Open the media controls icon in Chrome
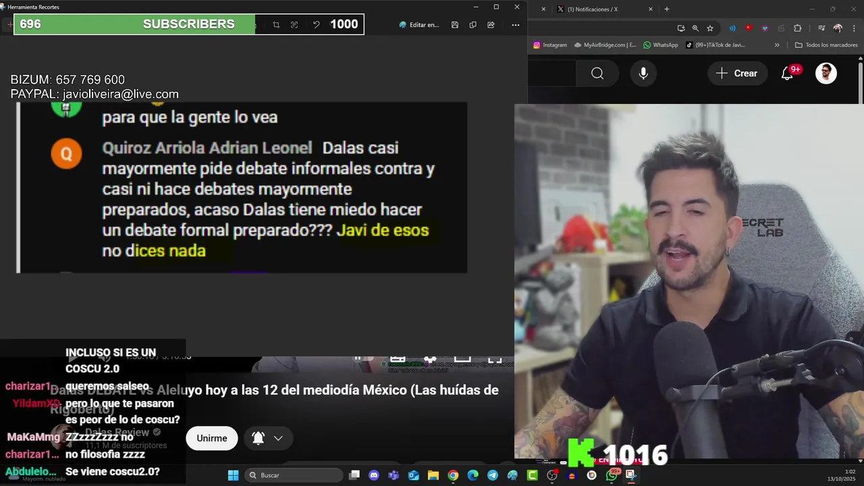864x486 pixels. (x=821, y=28)
